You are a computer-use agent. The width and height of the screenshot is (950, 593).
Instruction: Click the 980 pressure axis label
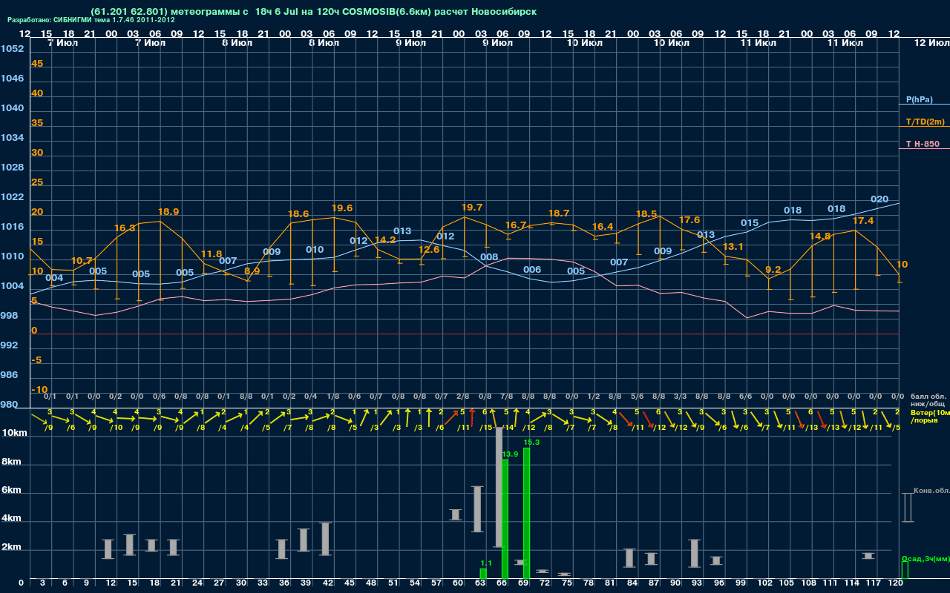point(9,405)
